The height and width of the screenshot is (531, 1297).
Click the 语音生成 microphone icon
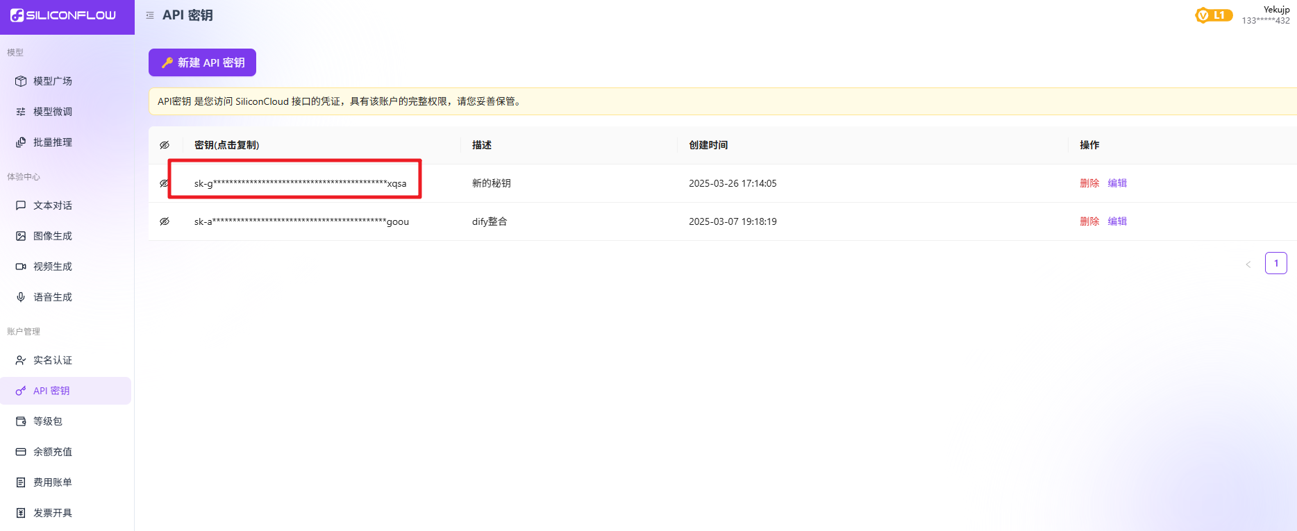tap(21, 297)
